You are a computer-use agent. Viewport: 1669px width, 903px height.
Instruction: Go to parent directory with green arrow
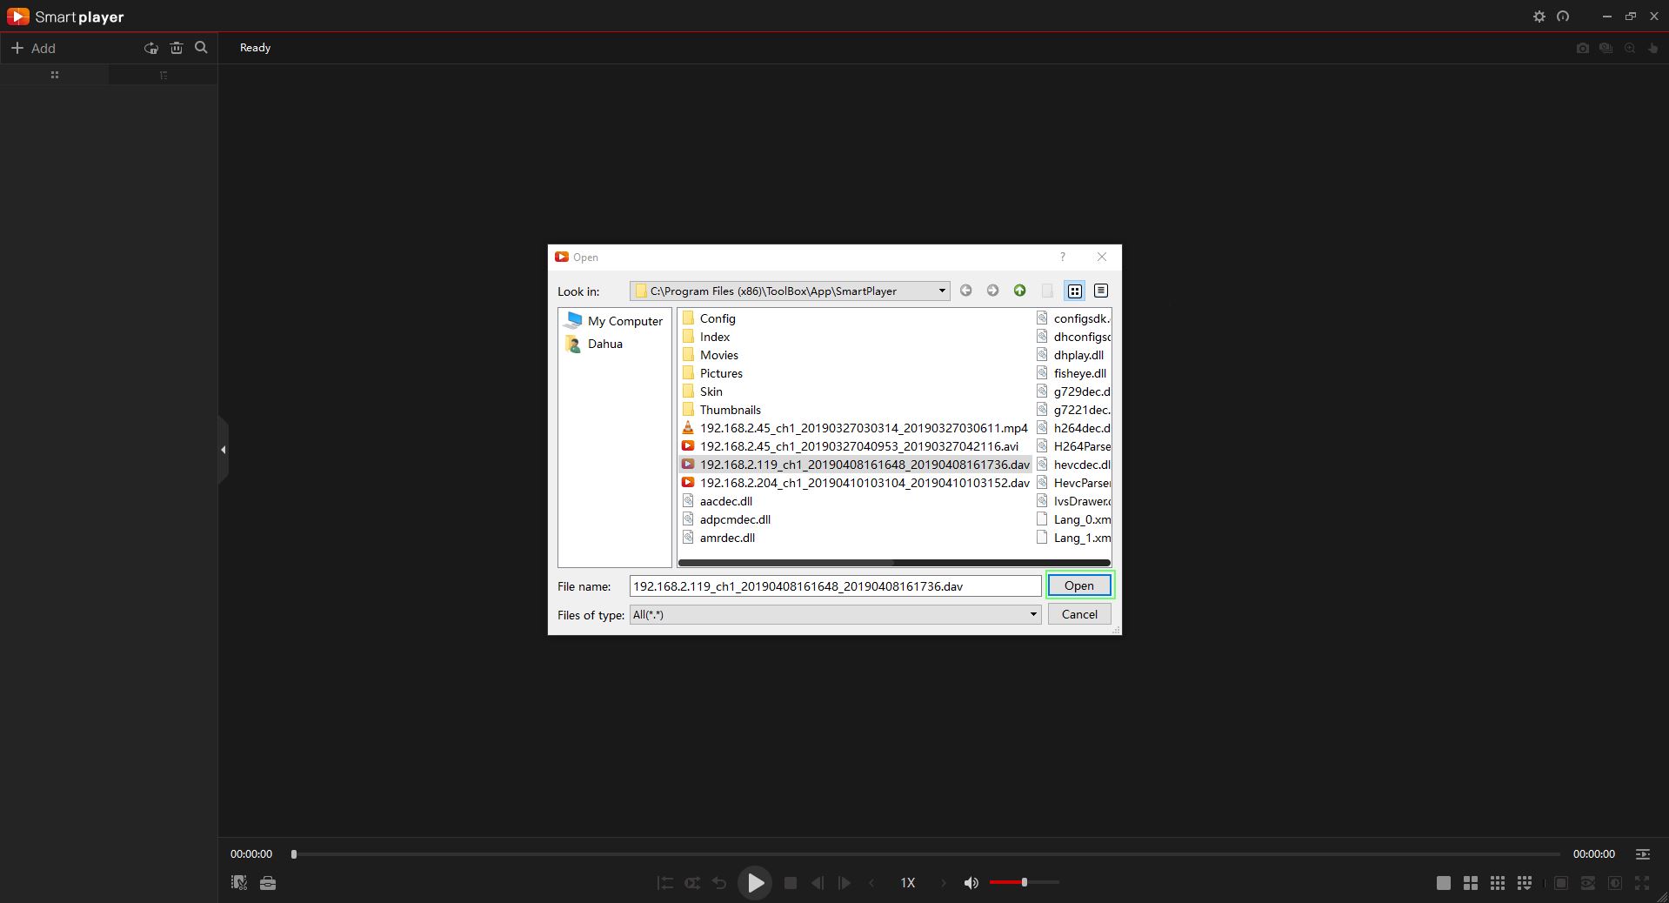[x=1019, y=291]
